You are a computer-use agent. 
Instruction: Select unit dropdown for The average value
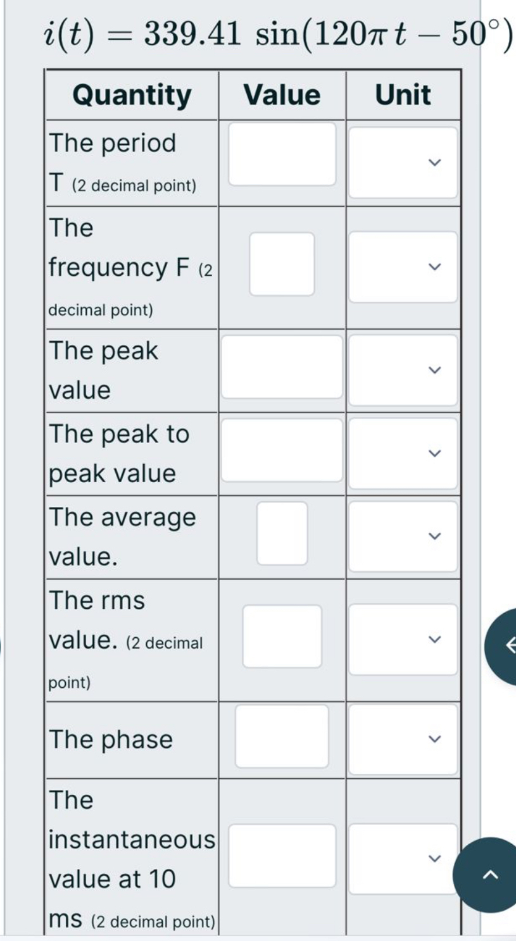403,536
